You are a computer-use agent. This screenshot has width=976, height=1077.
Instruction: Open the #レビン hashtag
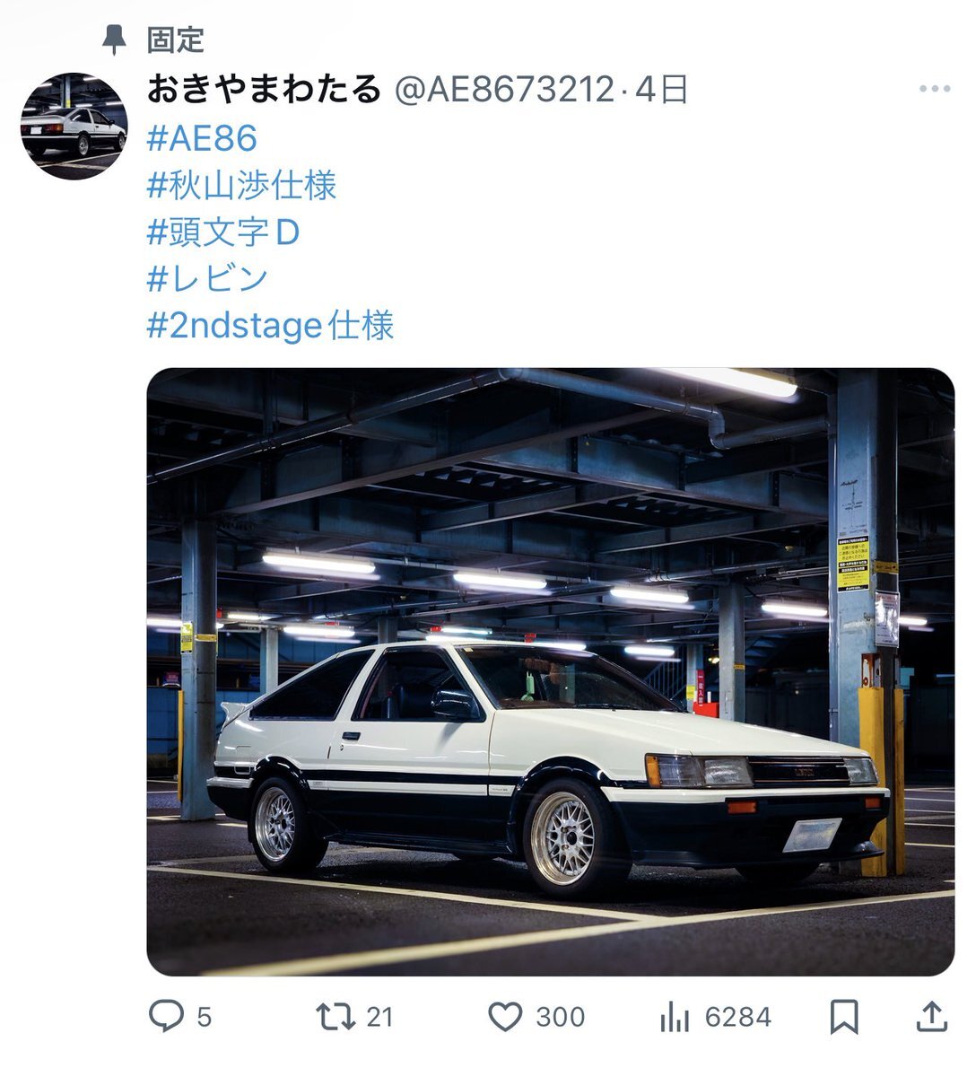coord(207,278)
